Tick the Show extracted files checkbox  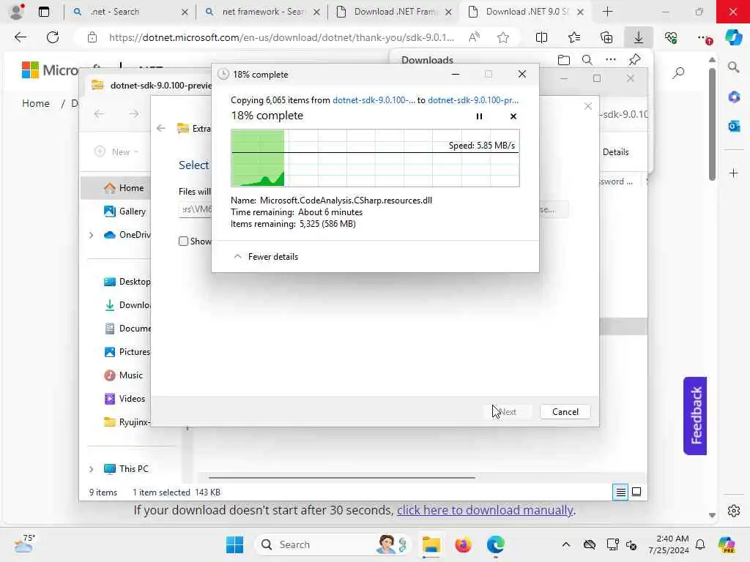(x=183, y=241)
